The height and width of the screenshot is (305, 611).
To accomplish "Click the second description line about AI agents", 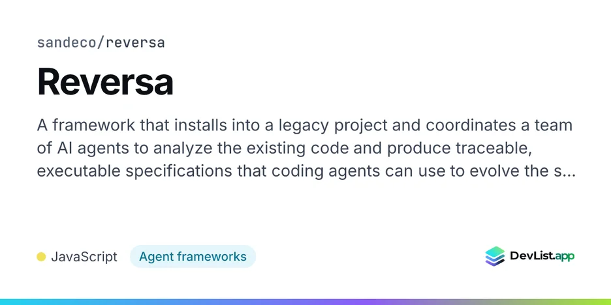I will click(285, 149).
